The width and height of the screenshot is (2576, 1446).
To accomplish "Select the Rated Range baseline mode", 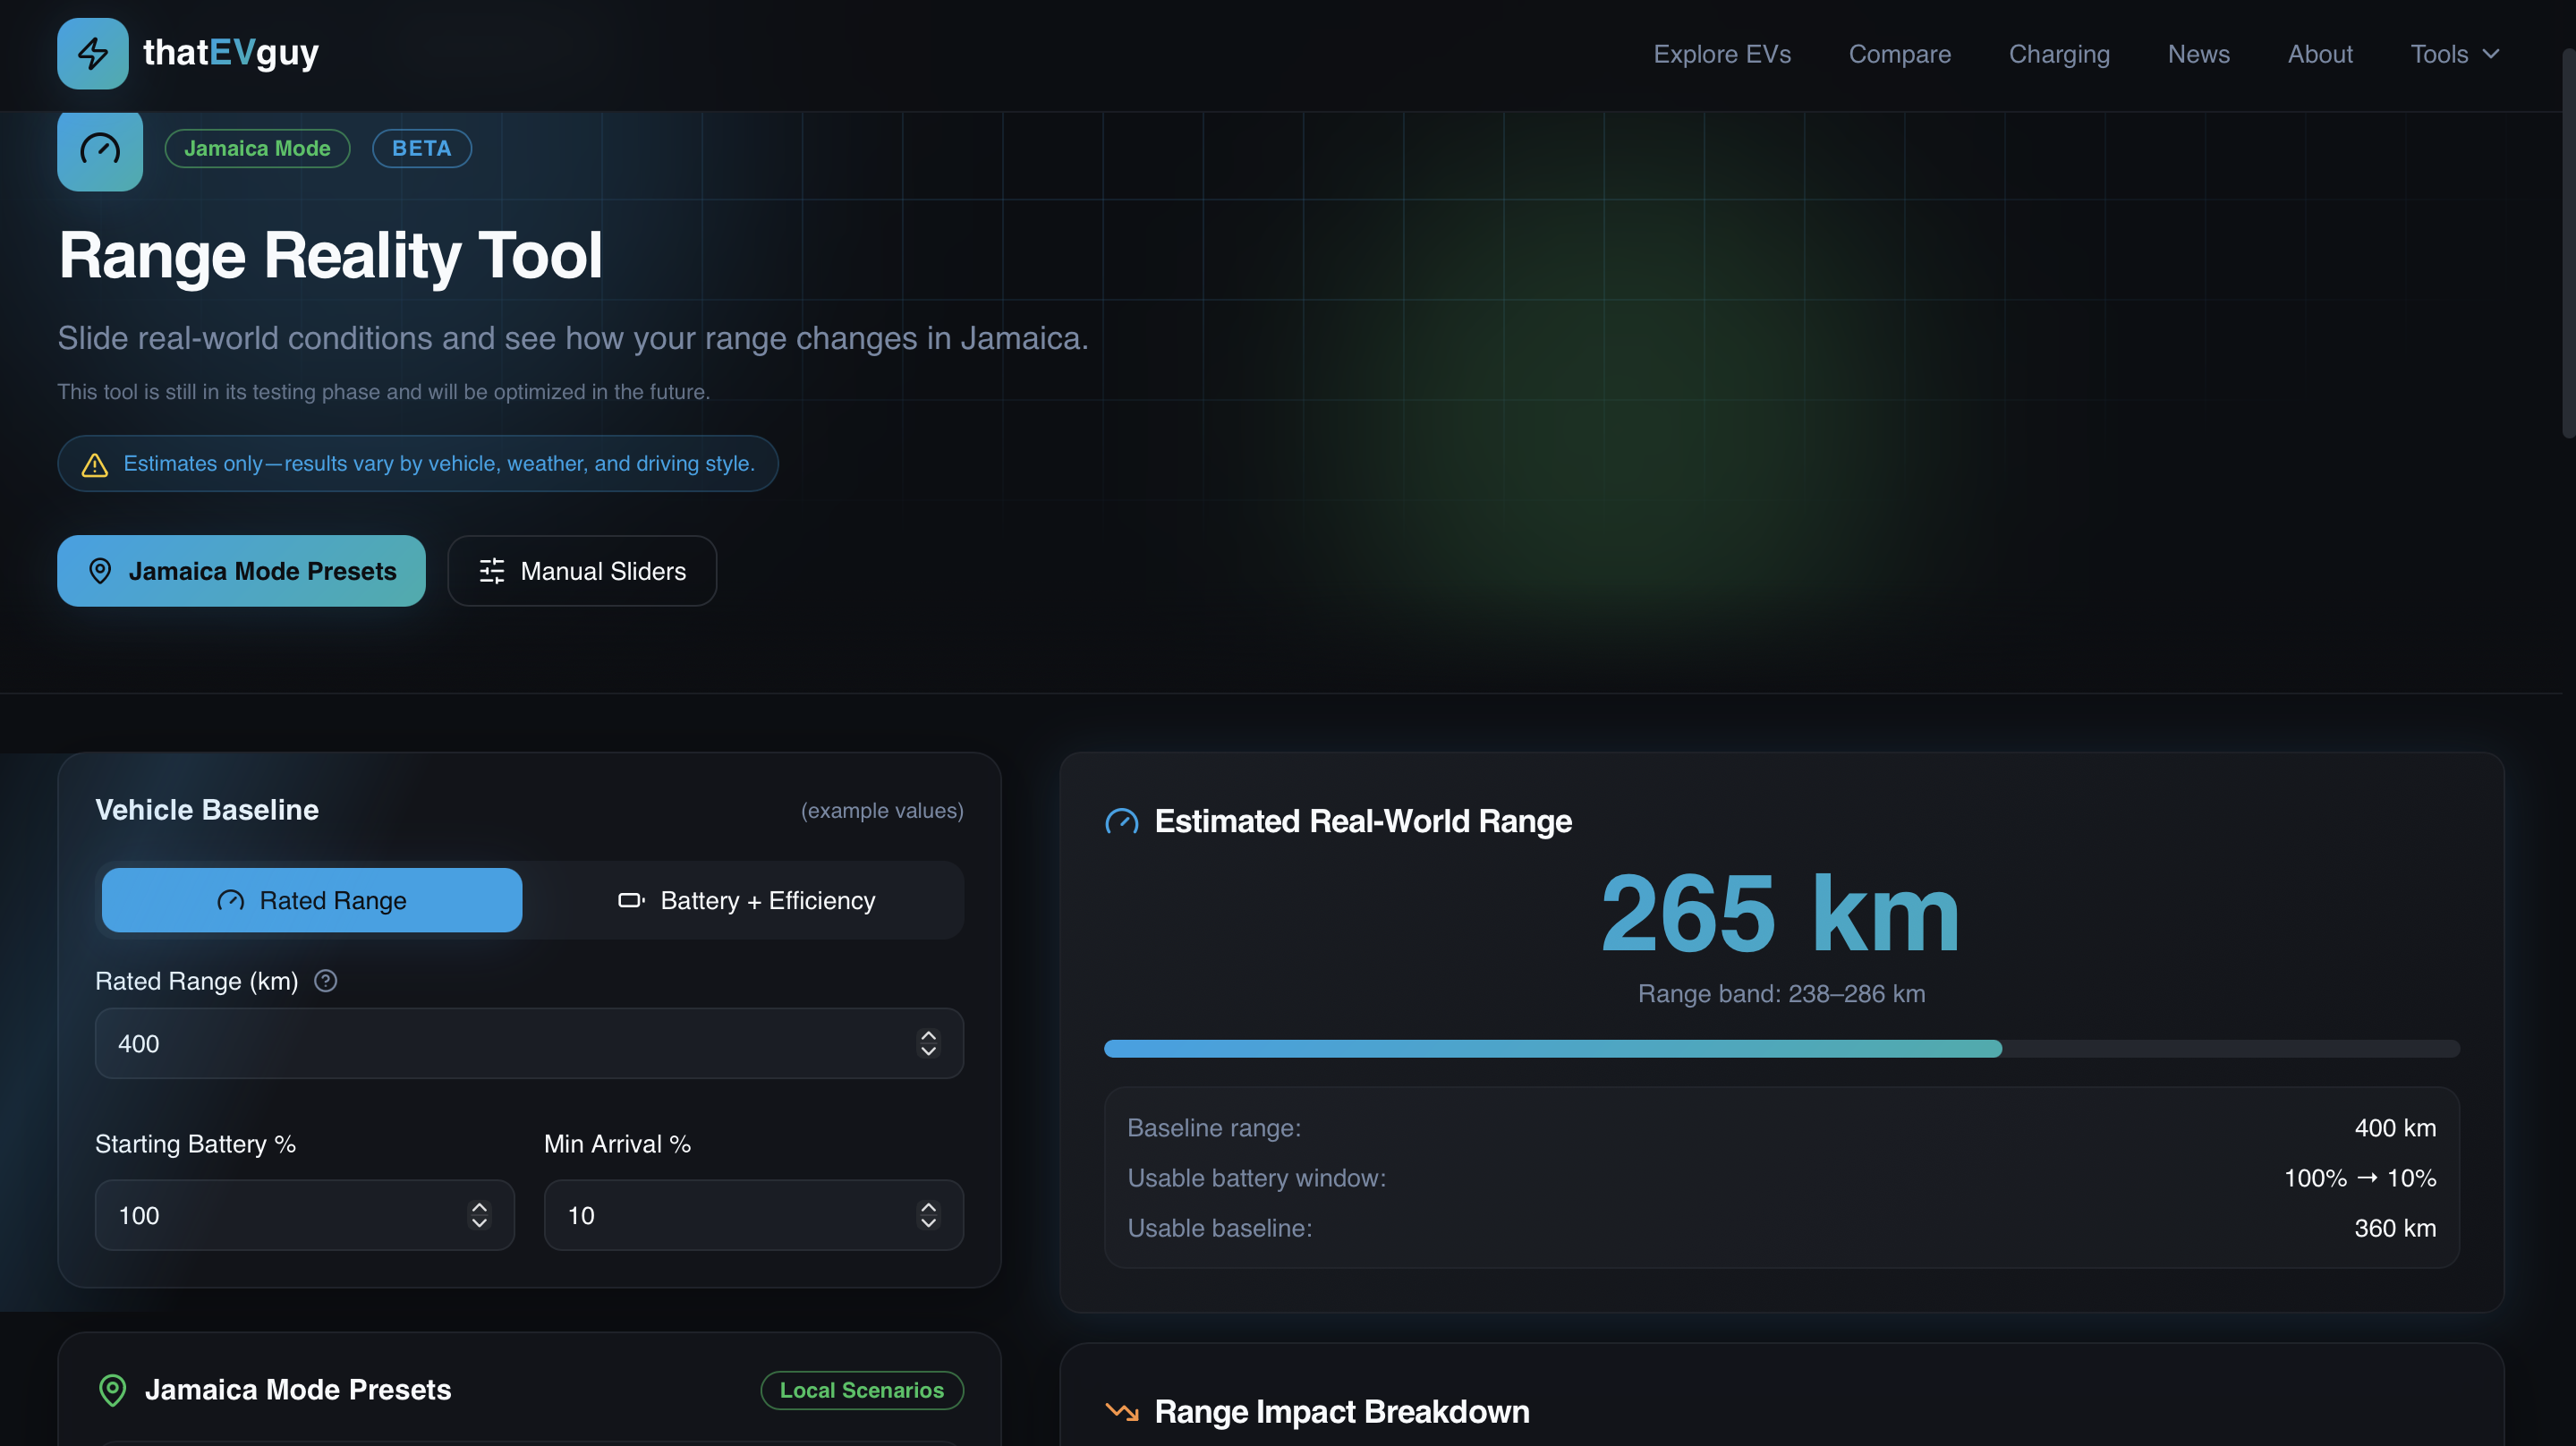I will (312, 900).
